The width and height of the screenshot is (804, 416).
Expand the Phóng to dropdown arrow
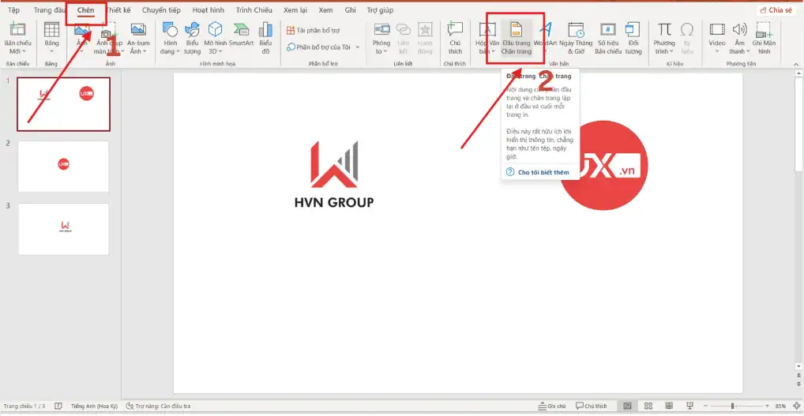point(387,52)
